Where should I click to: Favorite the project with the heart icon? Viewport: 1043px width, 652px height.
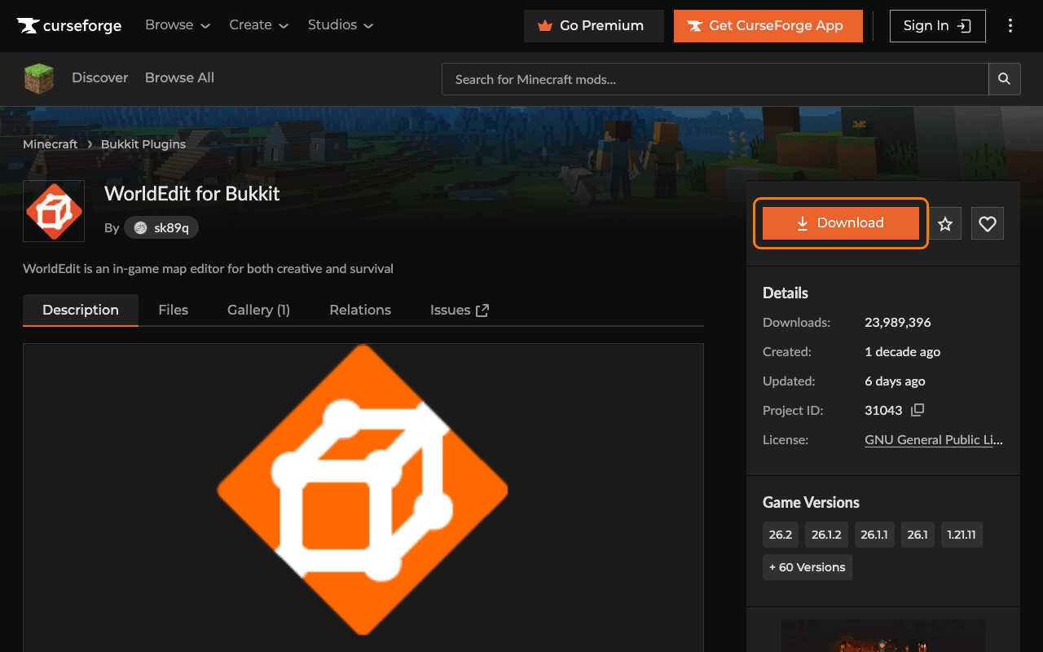(x=988, y=223)
